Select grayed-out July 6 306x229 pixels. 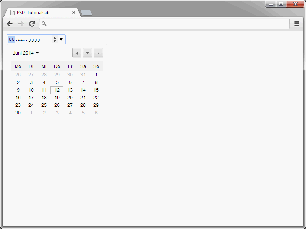[96, 113]
